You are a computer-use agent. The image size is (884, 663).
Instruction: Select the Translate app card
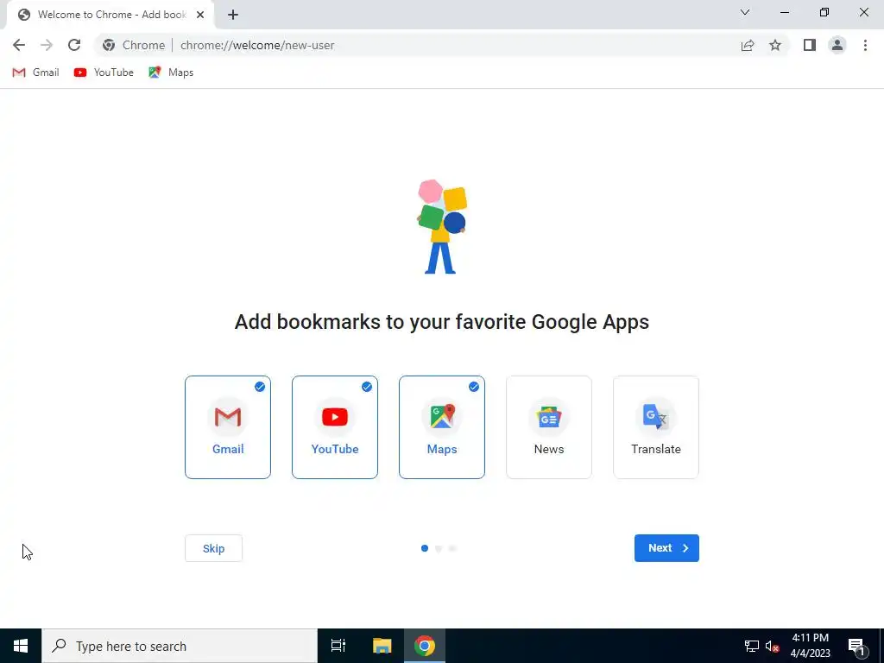(656, 427)
